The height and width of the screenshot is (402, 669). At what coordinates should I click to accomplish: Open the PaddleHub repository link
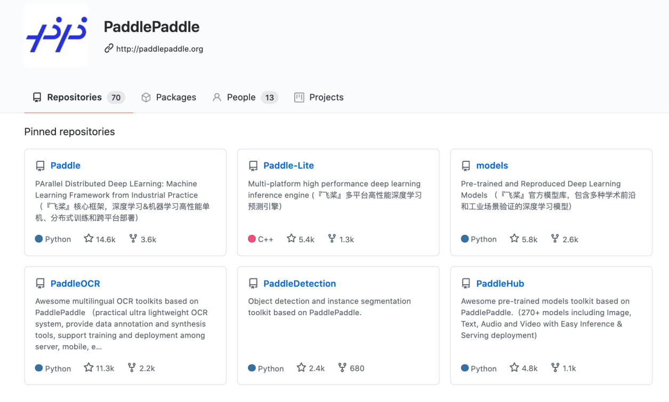[500, 284]
